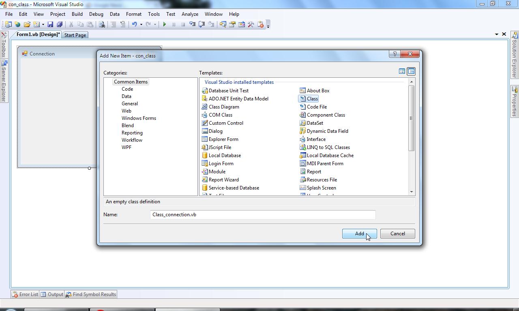Select the Login Form template
This screenshot has height=311, width=519.
(x=218, y=164)
